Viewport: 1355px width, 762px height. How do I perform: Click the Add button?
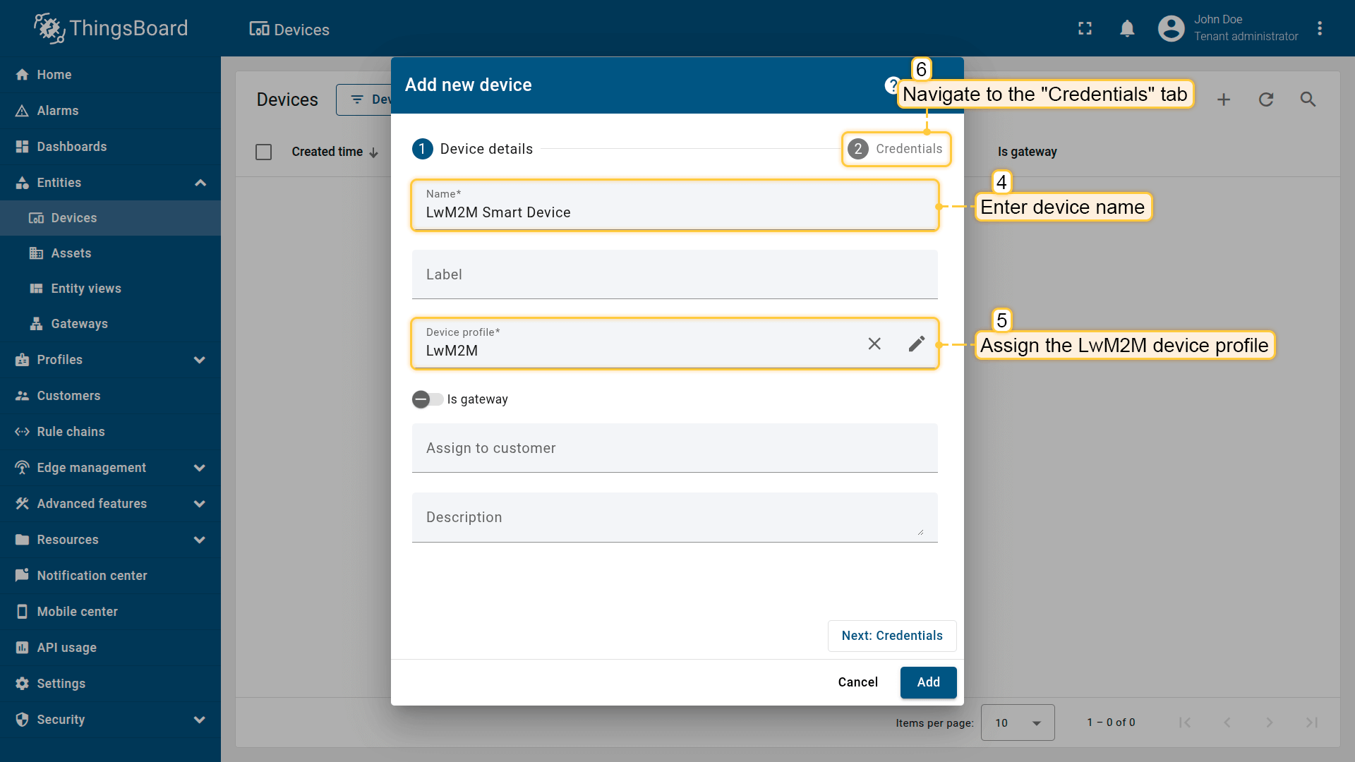(927, 682)
